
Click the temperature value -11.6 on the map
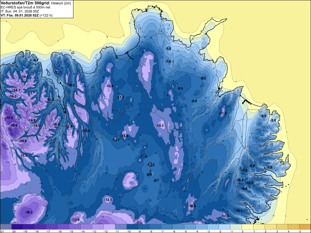[223, 113]
